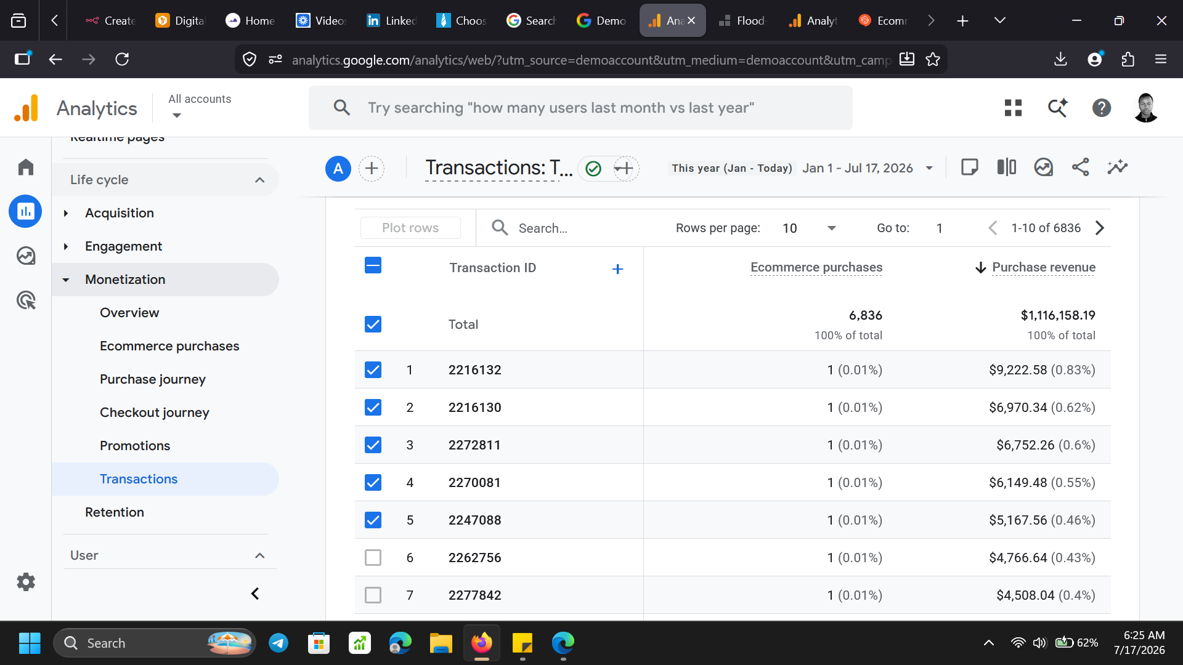Open the Reports icon in left rail
The width and height of the screenshot is (1183, 665).
(25, 211)
